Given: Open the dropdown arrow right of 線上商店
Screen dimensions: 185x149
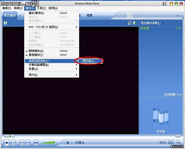Looking at the screenshot, I should pyautogui.click(x=178, y=16).
